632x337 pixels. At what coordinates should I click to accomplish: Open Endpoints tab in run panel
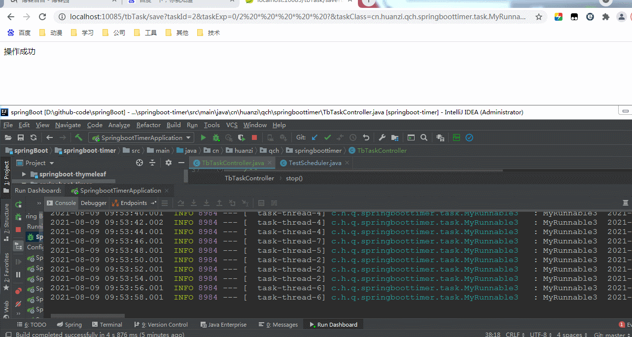[x=130, y=203]
